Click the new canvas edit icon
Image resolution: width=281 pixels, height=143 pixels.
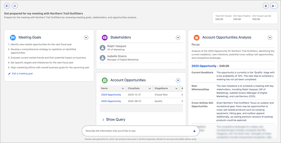pos(15,6)
